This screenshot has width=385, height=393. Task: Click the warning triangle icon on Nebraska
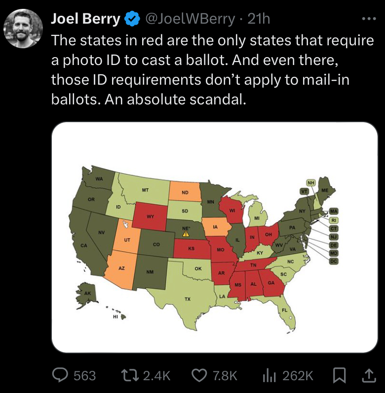pyautogui.click(x=186, y=234)
